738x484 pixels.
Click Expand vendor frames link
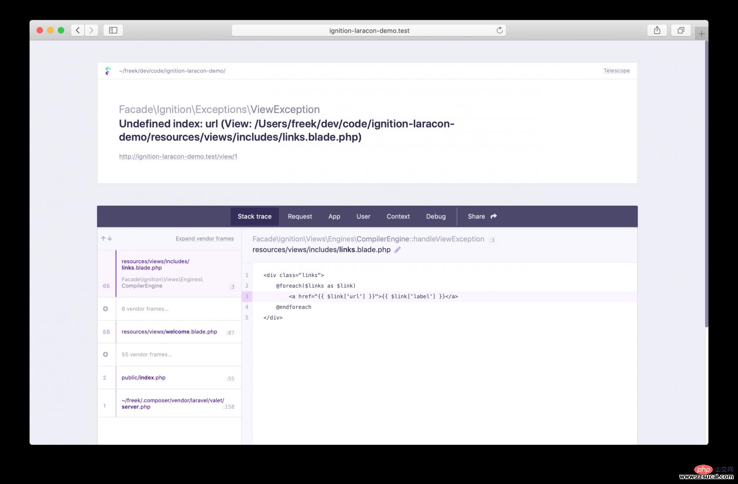pyautogui.click(x=205, y=238)
